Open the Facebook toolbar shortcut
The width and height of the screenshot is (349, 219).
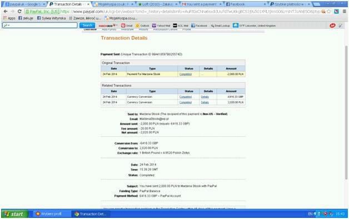click(x=199, y=26)
